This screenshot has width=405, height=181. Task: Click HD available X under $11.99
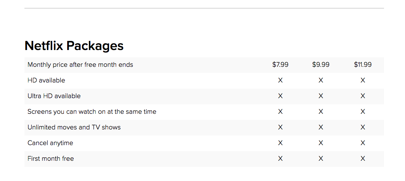(x=363, y=80)
